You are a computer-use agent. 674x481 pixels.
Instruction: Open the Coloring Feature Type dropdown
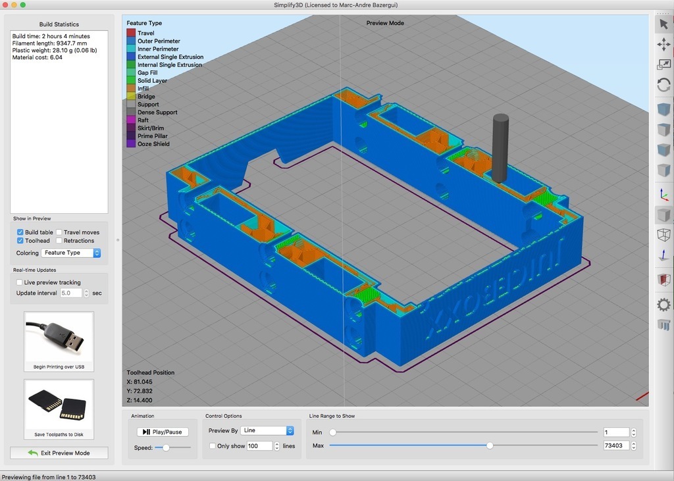point(70,253)
